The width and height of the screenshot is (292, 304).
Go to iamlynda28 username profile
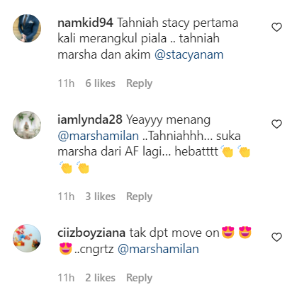tap(90, 119)
